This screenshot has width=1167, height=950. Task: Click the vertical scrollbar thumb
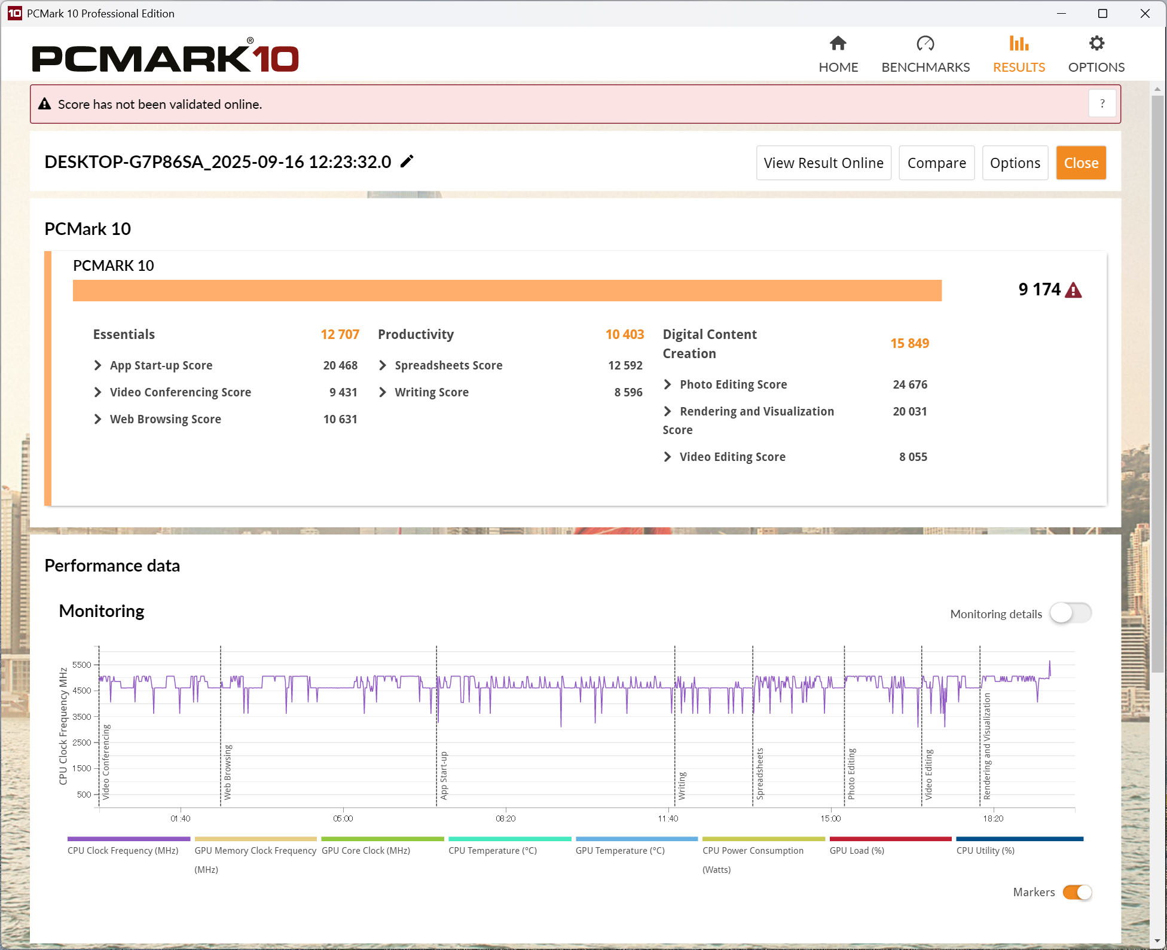coord(1157,383)
